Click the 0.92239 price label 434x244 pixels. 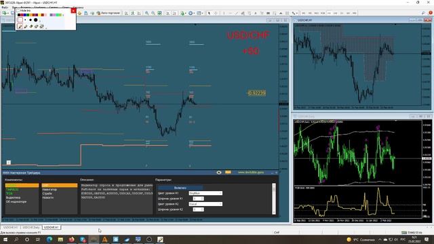coord(256,94)
